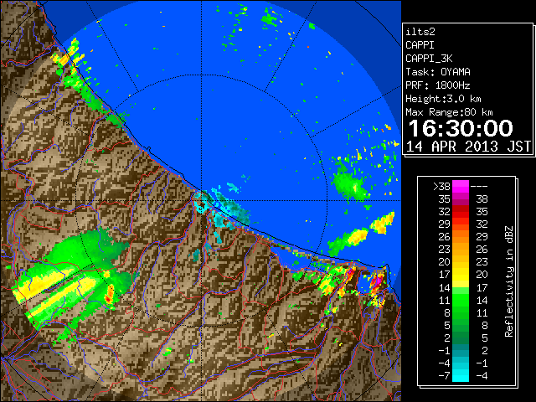Select the 'Max Range:80 km' text

449,112
